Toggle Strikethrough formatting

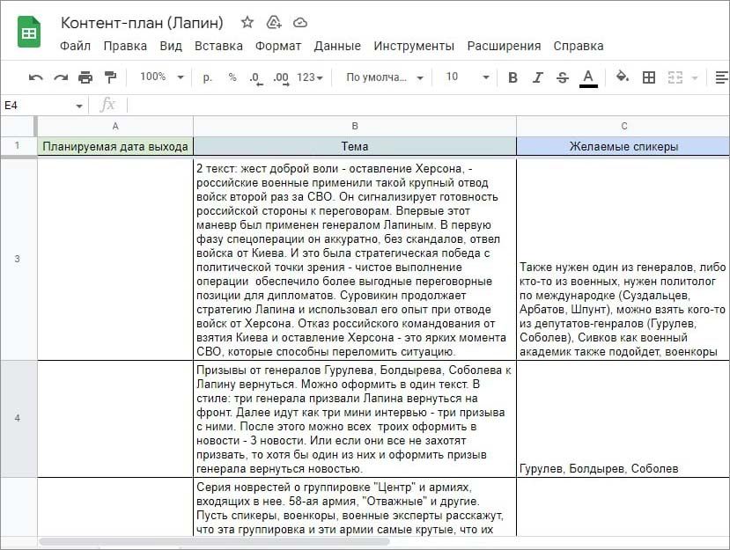point(563,77)
